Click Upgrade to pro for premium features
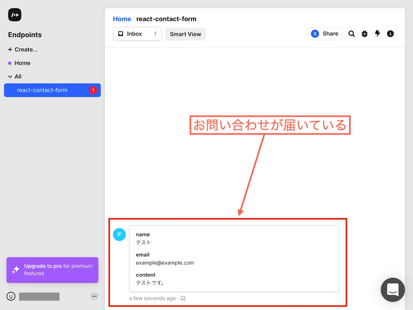Screen dimensions: 413x310 pos(52,270)
